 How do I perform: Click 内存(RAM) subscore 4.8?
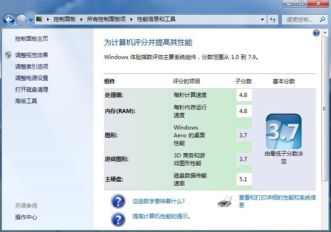click(243, 111)
